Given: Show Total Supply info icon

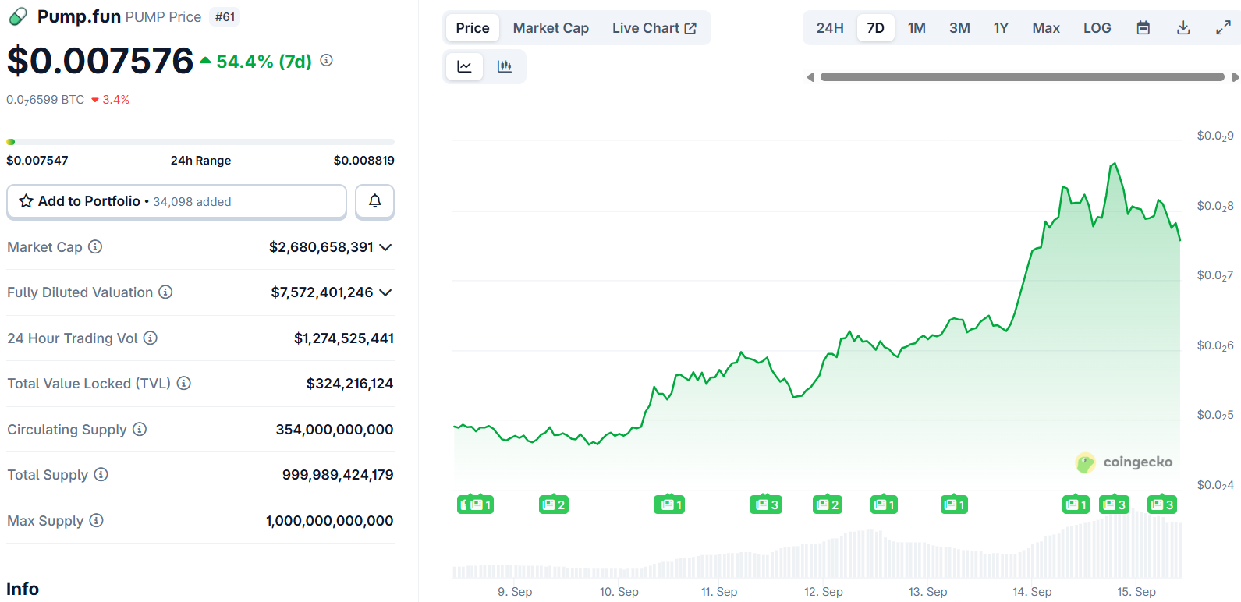Looking at the screenshot, I should [x=101, y=474].
